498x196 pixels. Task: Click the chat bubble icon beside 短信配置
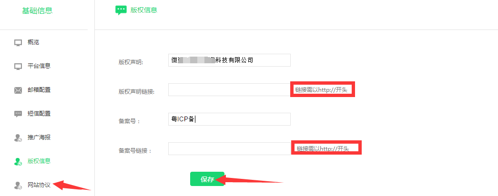click(x=18, y=114)
